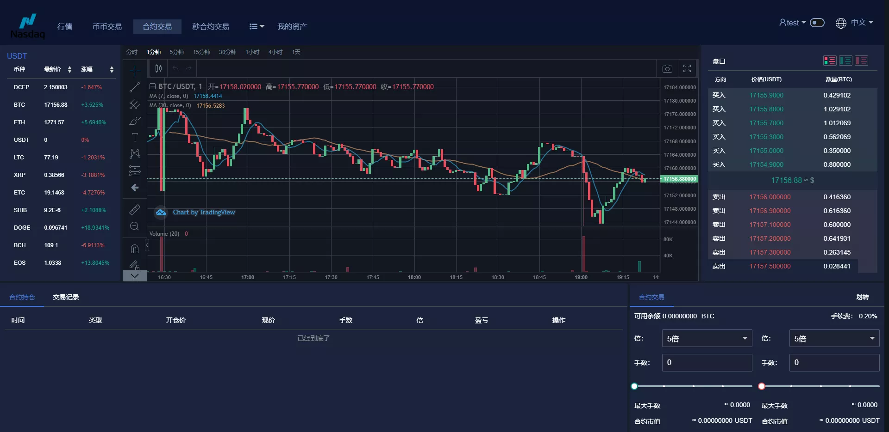Show buy and sell order book view
Screen dimensions: 889x432
830,61
